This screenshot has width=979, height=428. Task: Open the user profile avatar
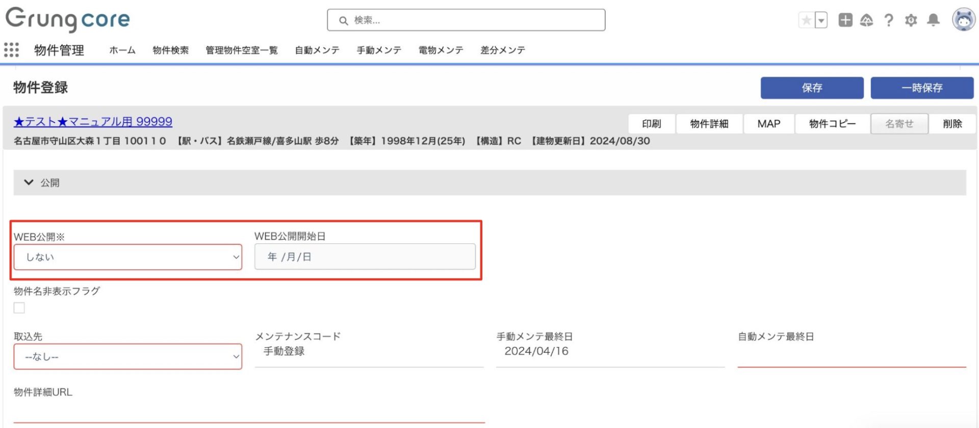coord(963,20)
